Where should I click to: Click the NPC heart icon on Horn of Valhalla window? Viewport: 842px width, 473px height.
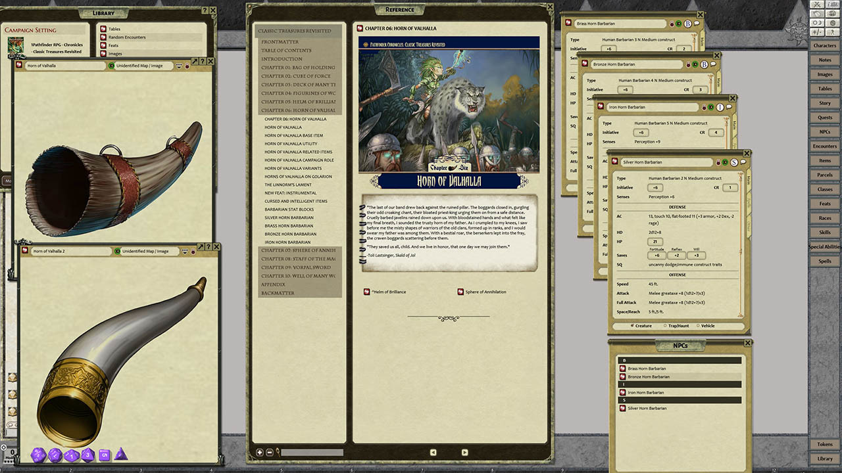187,65
